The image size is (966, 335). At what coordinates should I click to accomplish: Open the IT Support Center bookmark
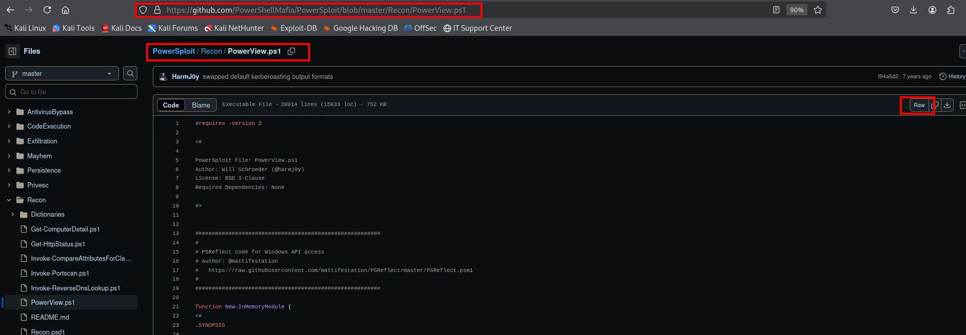(x=478, y=28)
